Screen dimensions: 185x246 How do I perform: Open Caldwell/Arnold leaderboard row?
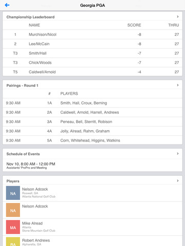click(x=92, y=72)
